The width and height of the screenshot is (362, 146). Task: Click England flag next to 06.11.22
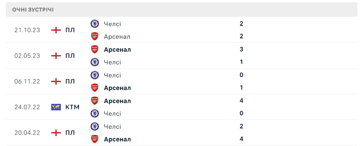56,82
